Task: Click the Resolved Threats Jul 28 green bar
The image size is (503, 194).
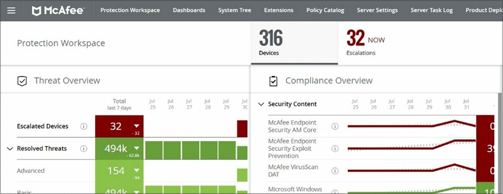Action: click(x=209, y=150)
